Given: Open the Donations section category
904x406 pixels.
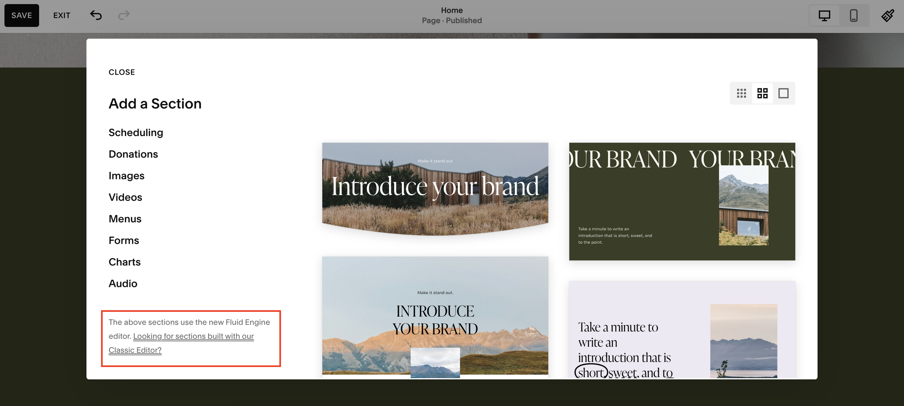Looking at the screenshot, I should 133,154.
